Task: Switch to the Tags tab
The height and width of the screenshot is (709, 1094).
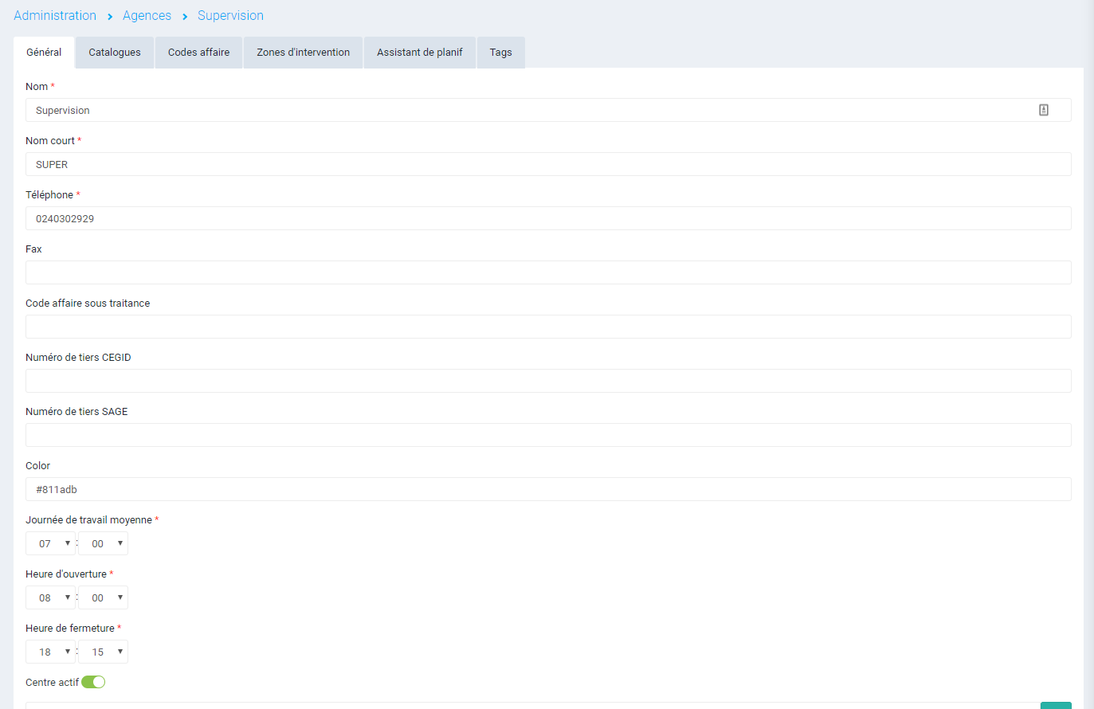Action: click(500, 53)
